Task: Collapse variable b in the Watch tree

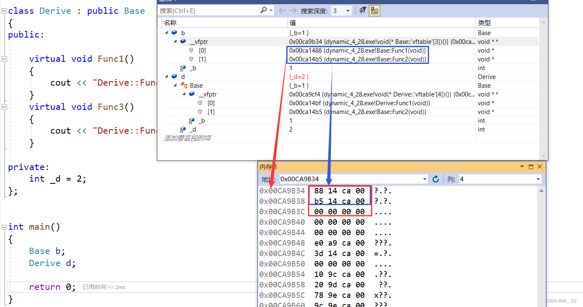Action: tap(167, 33)
